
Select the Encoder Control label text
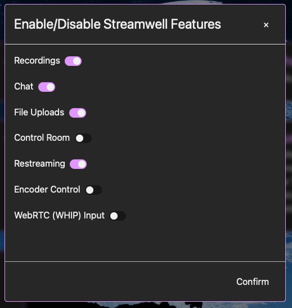pos(47,190)
